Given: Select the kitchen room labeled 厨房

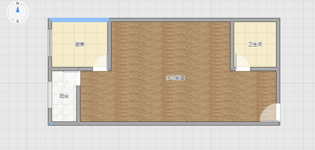Looking at the screenshot, I should (80, 45).
